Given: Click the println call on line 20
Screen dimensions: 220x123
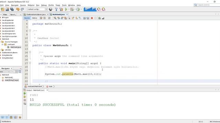Looking at the screenshot, I should pyautogui.click(x=68, y=74).
